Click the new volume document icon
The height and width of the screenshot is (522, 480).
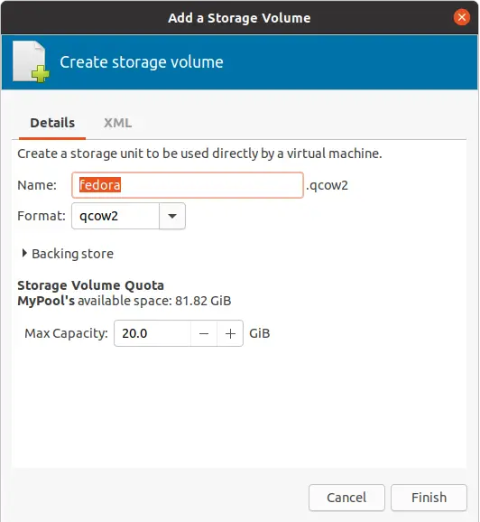click(31, 61)
